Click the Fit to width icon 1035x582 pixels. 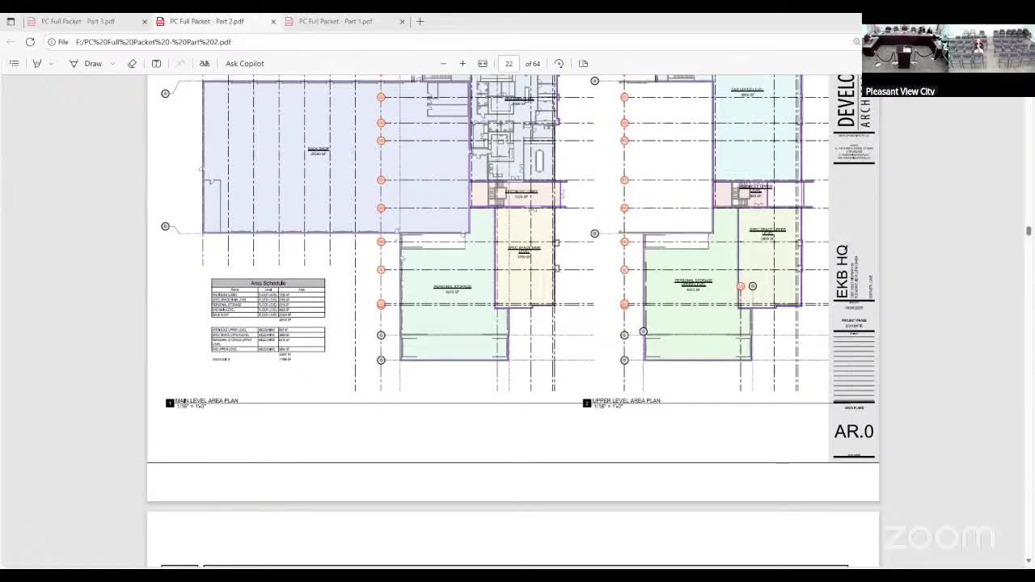[x=483, y=63]
